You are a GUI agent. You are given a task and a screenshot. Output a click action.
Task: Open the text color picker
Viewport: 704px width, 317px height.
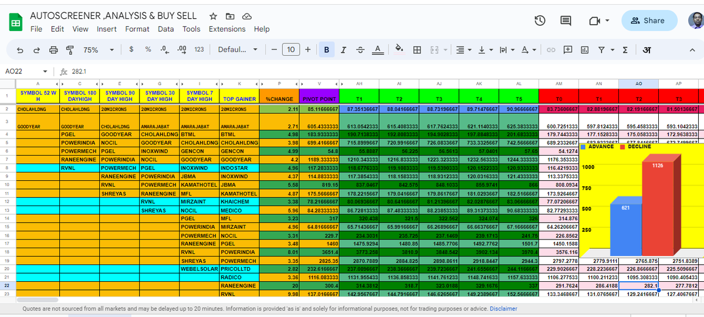[378, 50]
